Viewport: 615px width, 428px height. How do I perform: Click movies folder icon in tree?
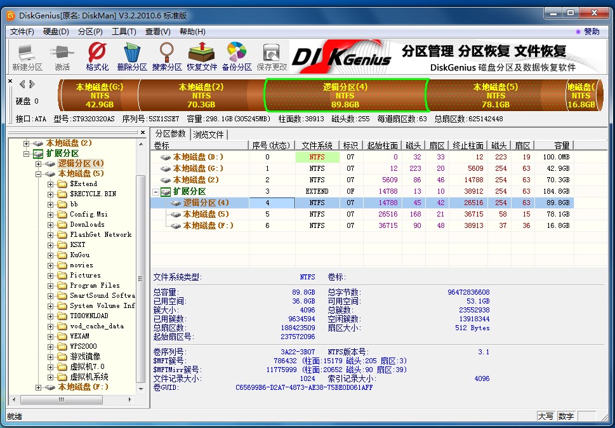coord(62,265)
